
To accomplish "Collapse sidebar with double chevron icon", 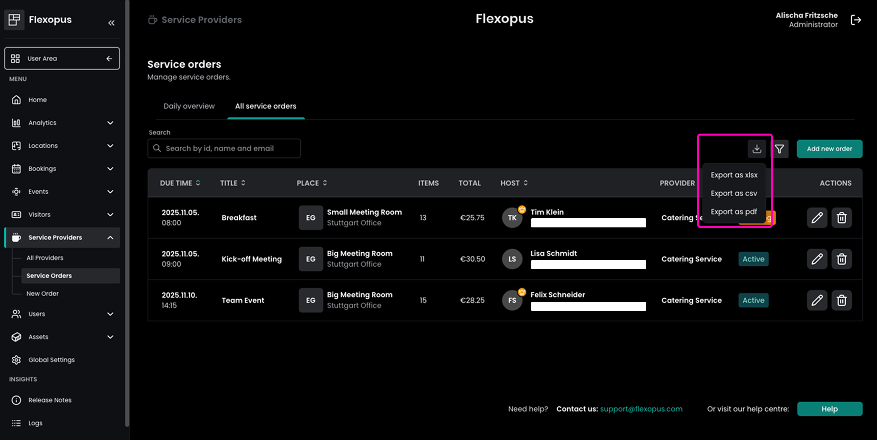I will tap(111, 23).
